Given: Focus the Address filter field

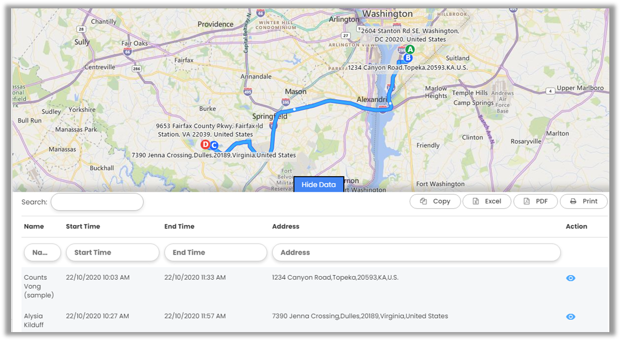Looking at the screenshot, I should click(x=416, y=252).
